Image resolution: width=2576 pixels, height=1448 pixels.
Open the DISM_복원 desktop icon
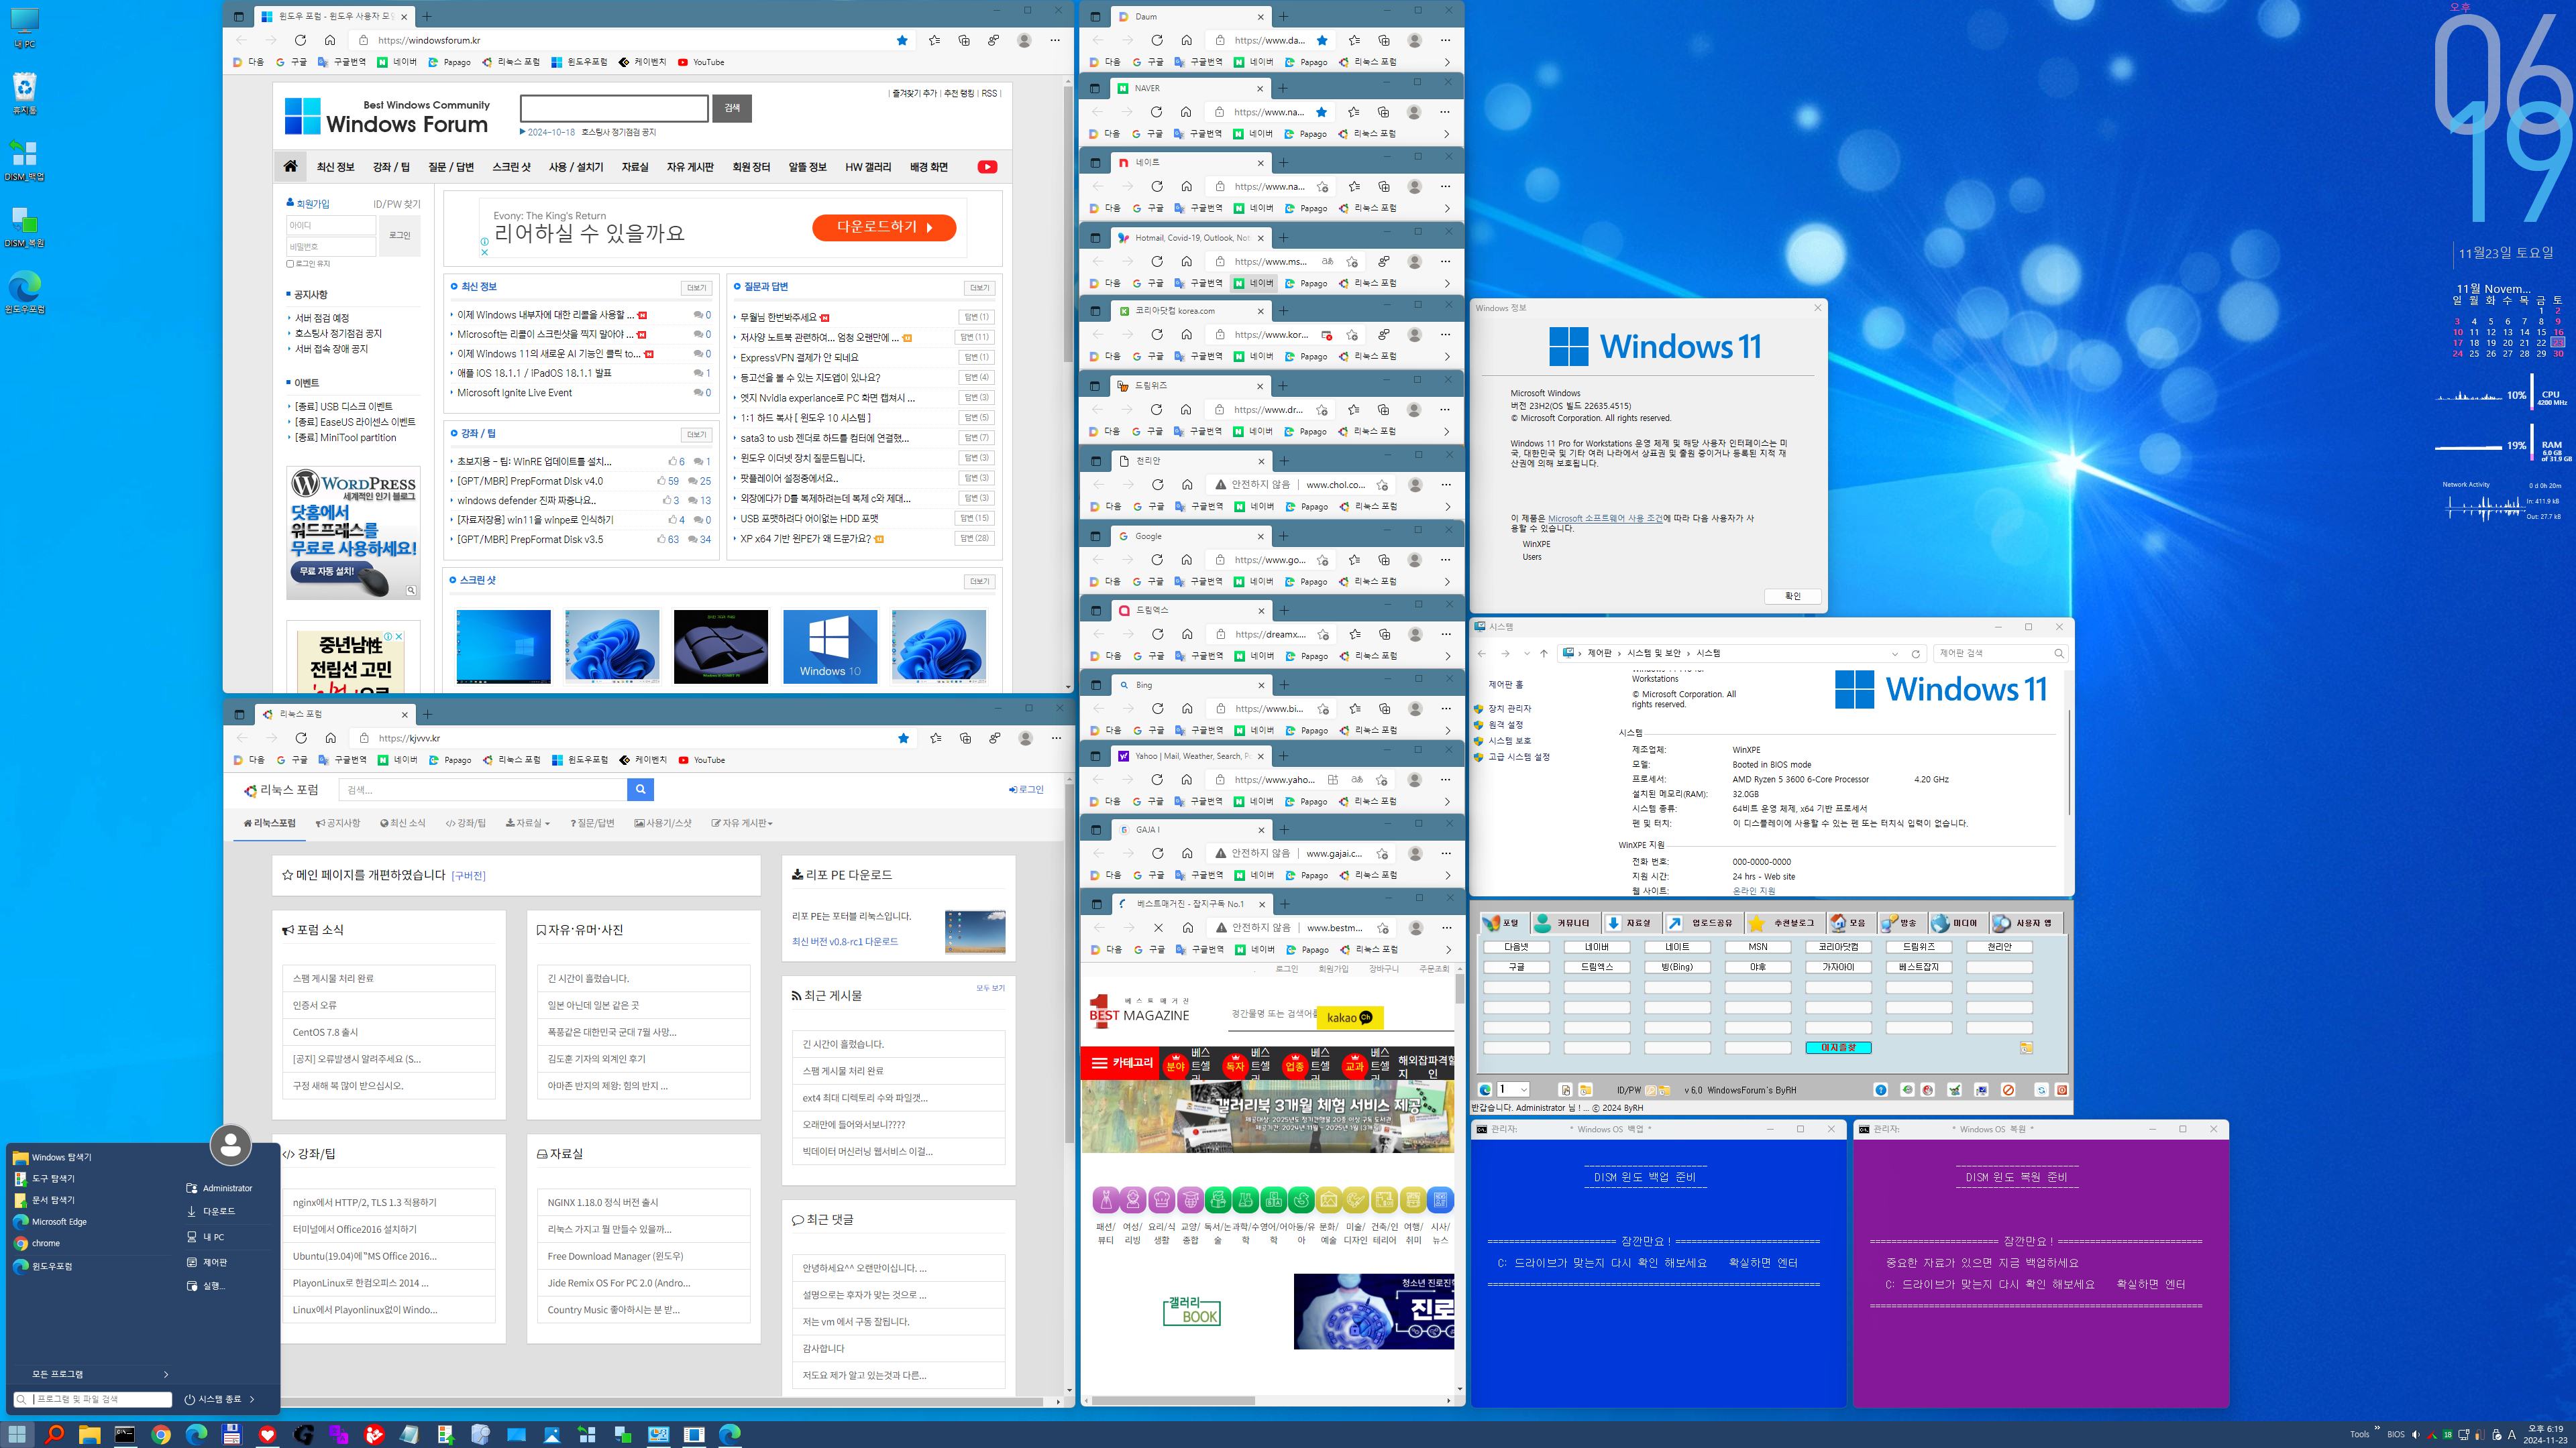[x=24, y=226]
